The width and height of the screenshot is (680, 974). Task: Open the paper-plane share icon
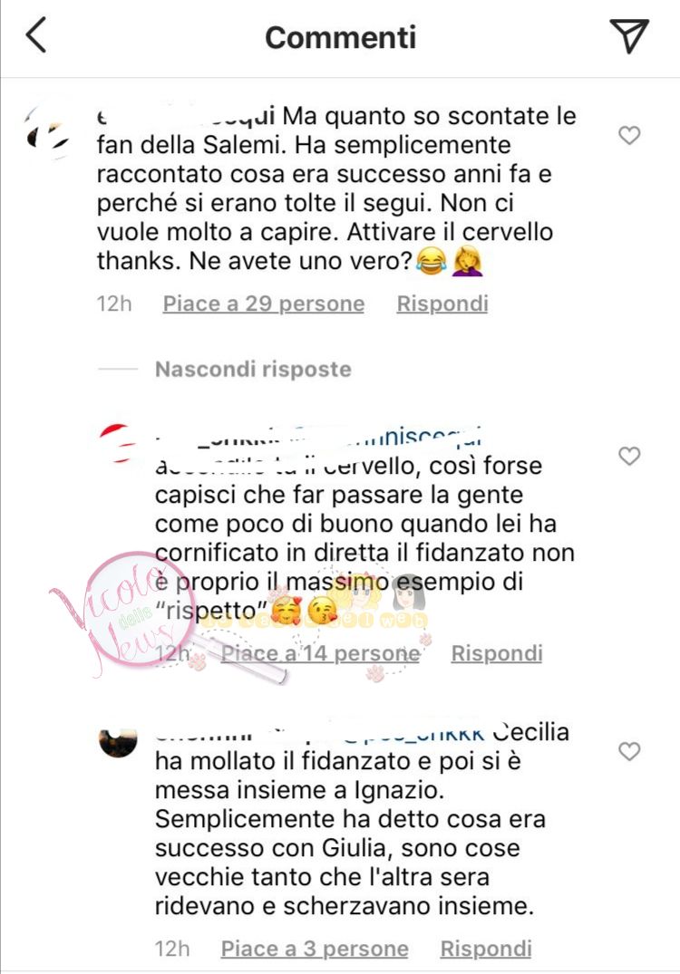click(629, 35)
